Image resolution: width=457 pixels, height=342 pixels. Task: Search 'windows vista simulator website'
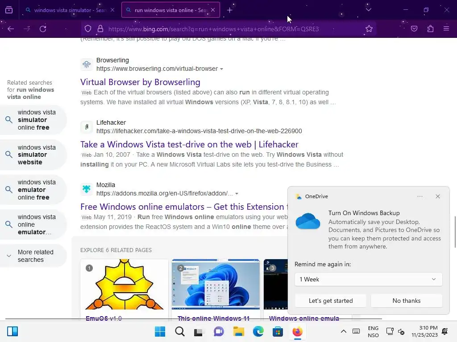pos(33,155)
